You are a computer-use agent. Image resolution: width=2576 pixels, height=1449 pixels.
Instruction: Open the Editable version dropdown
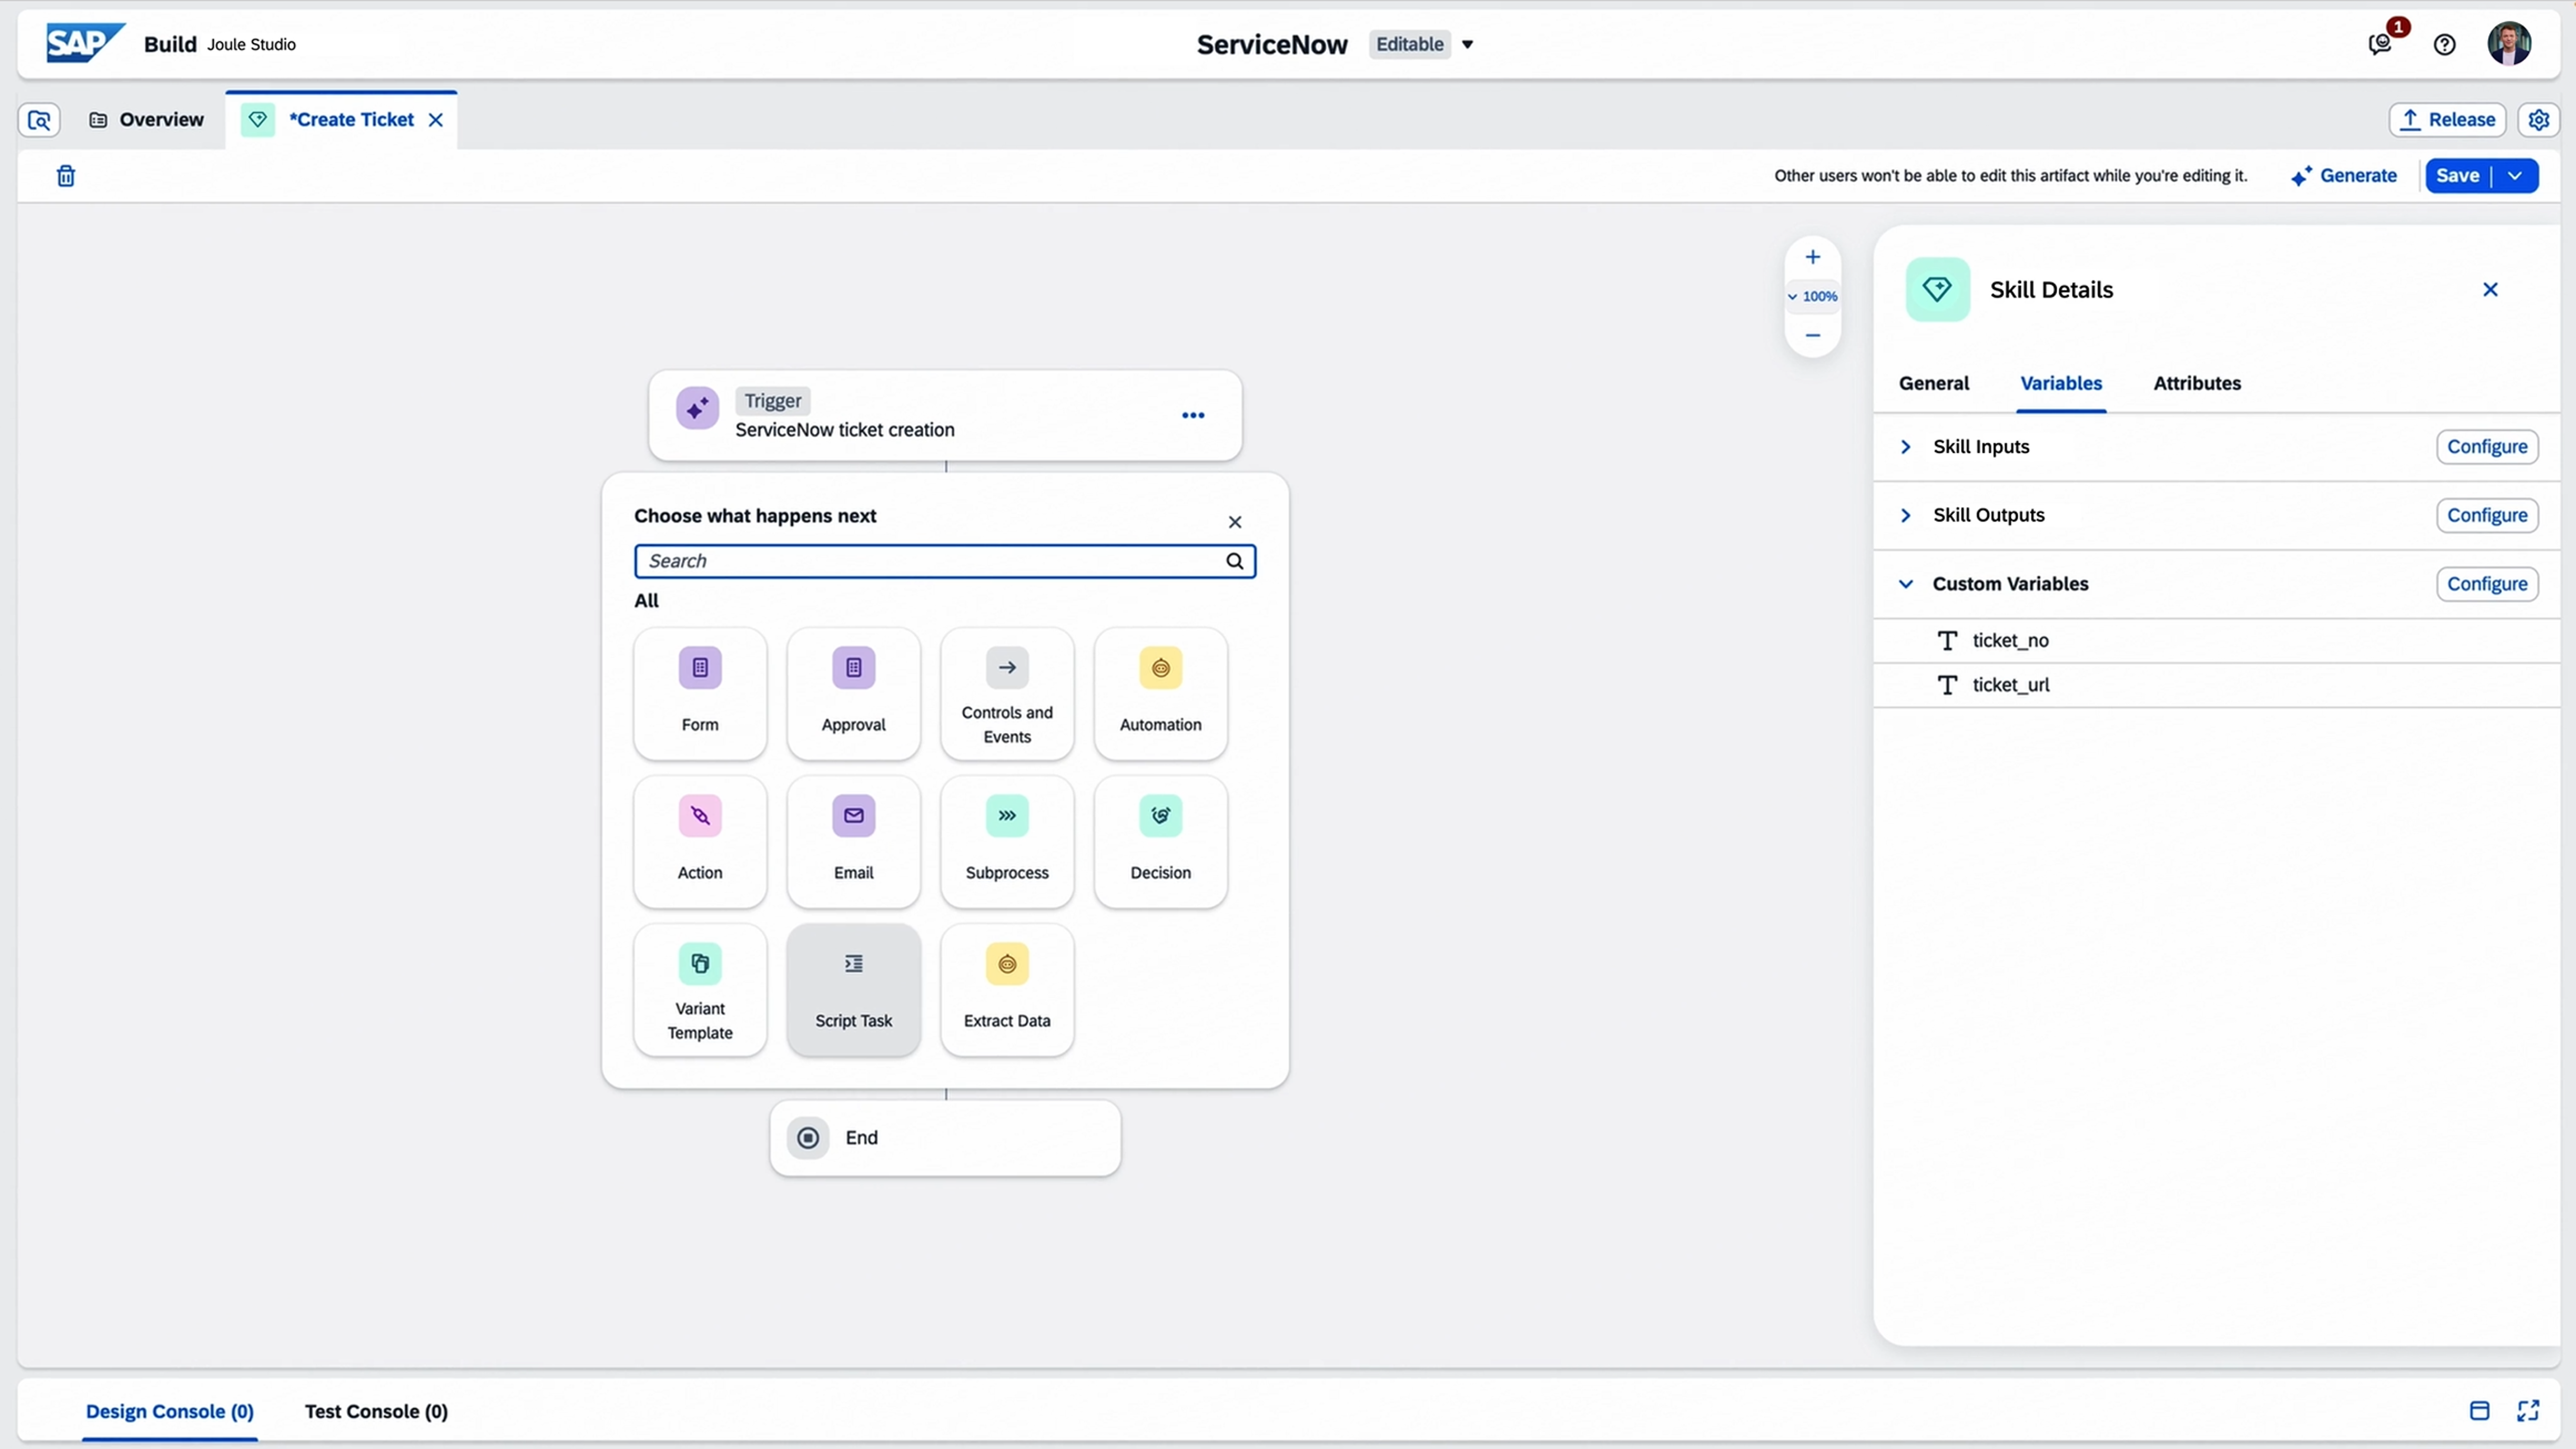point(1467,44)
